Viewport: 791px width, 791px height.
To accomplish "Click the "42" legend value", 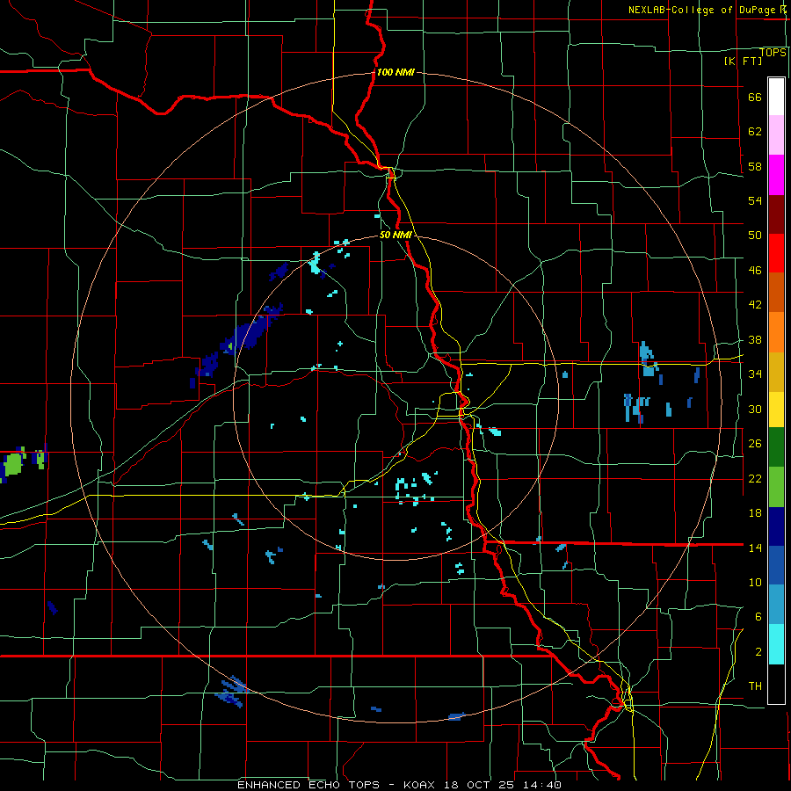I will click(x=755, y=305).
